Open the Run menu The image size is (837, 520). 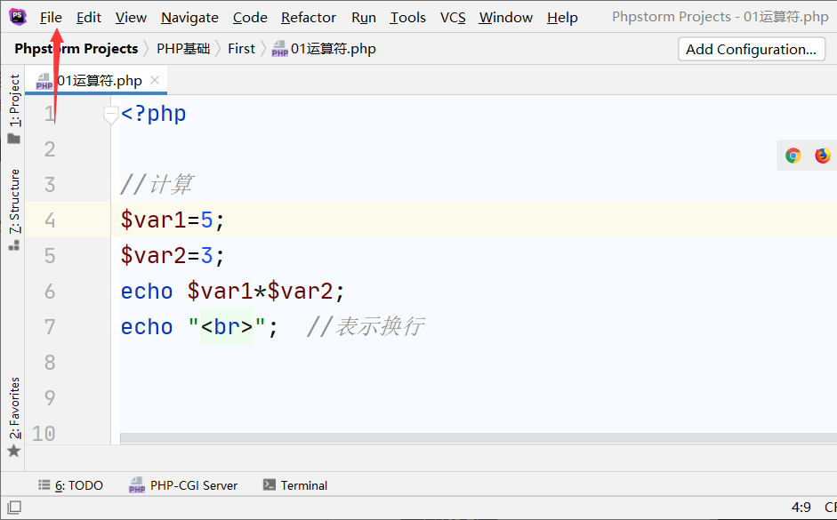click(x=364, y=18)
